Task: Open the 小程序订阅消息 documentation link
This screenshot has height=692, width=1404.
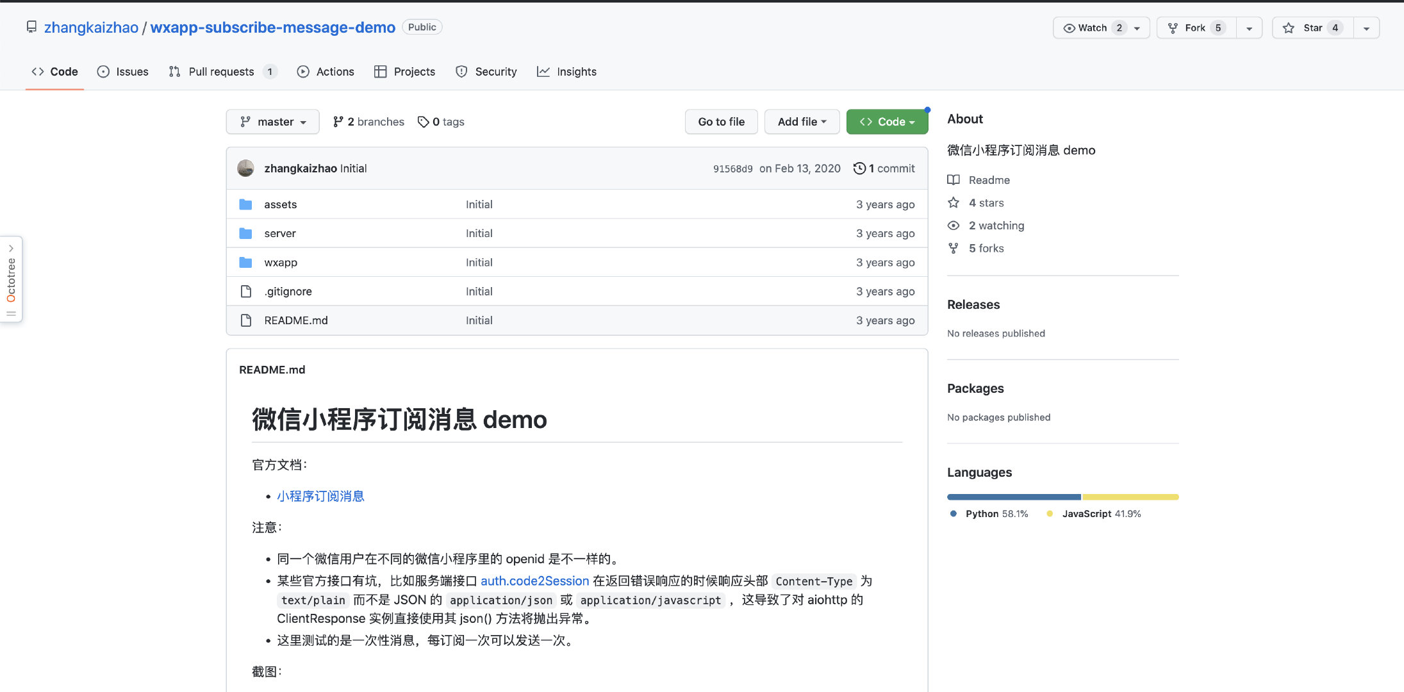Action: point(320,497)
